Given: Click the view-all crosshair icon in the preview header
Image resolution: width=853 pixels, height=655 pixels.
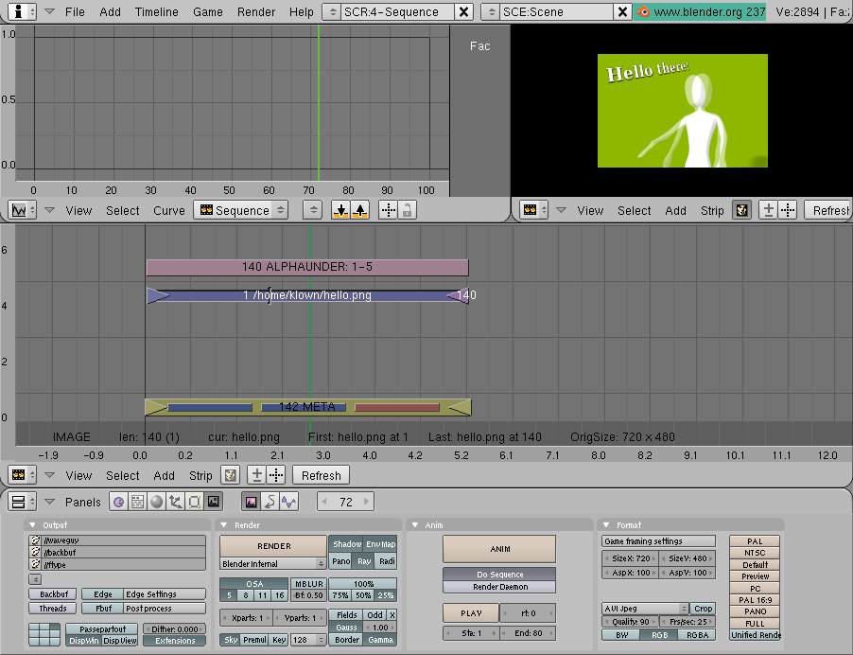Looking at the screenshot, I should [x=787, y=210].
